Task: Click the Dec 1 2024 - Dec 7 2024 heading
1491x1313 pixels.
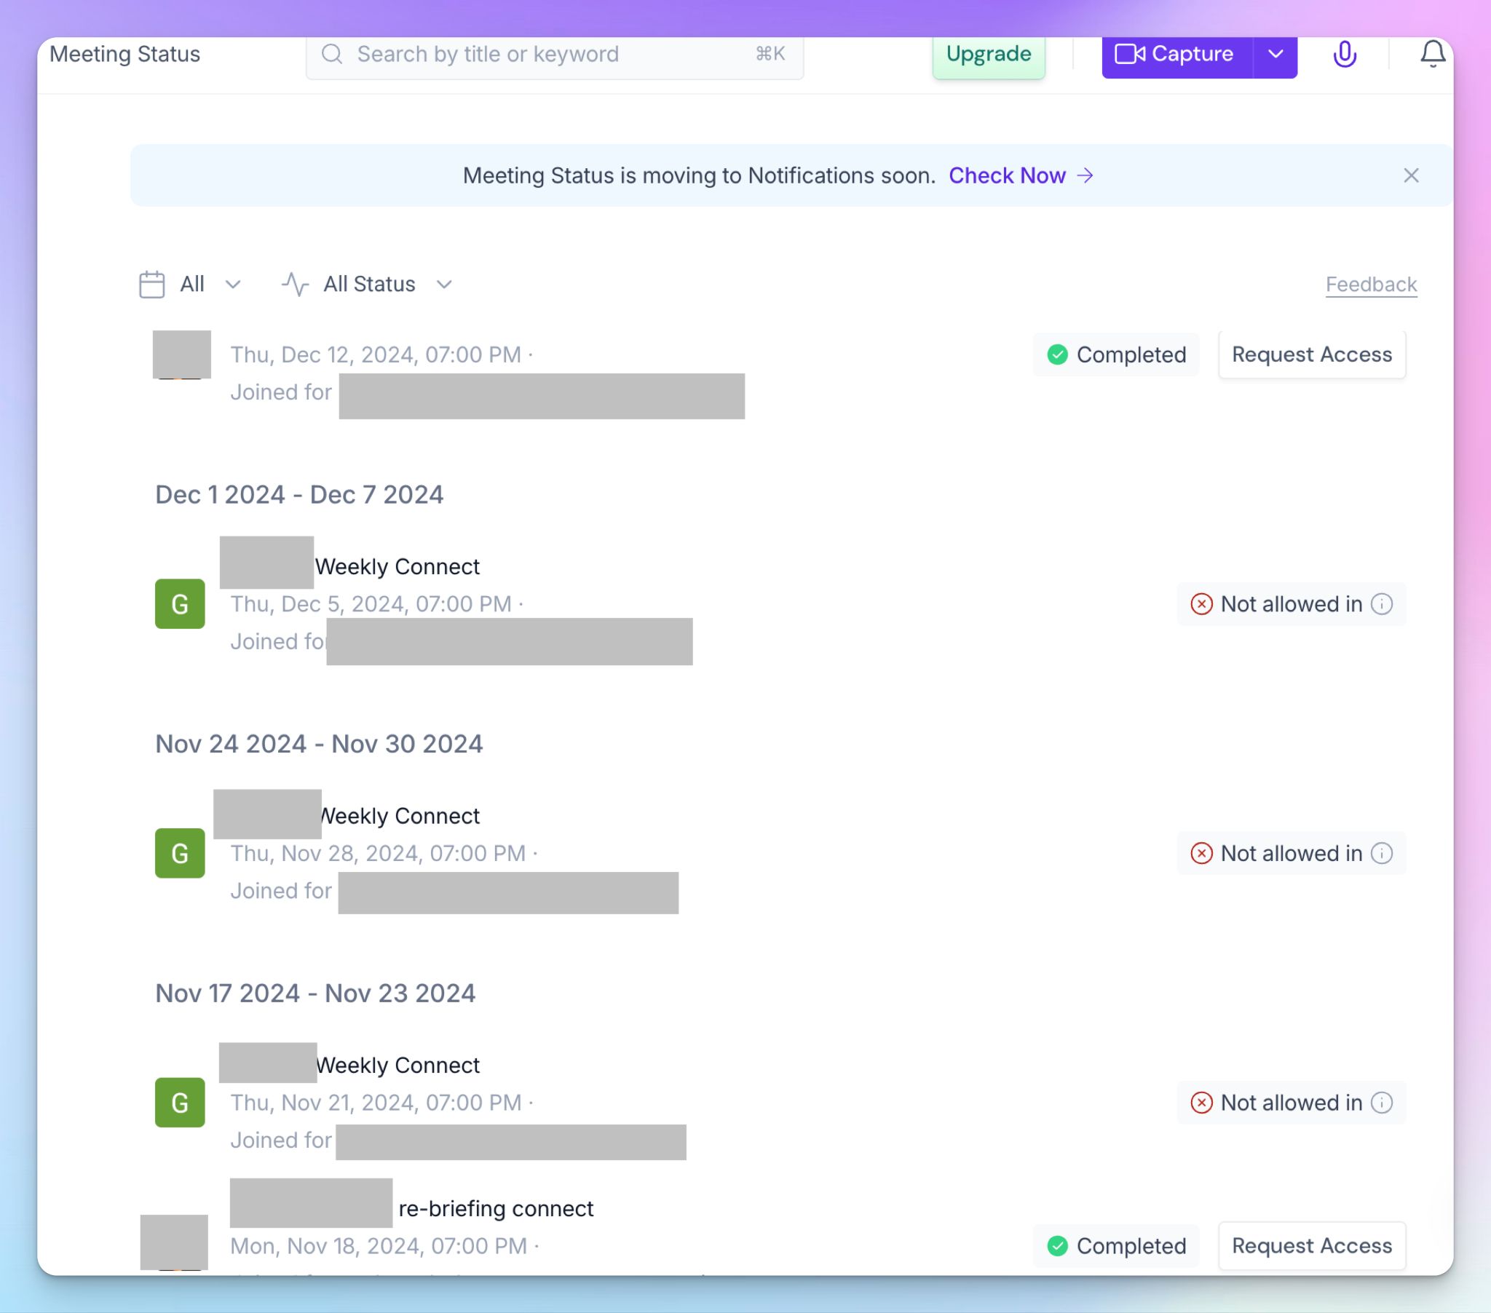Action: [x=299, y=495]
